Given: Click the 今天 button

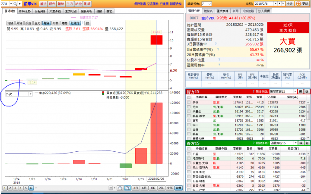Looking at the screenshot, I should pos(290,4).
